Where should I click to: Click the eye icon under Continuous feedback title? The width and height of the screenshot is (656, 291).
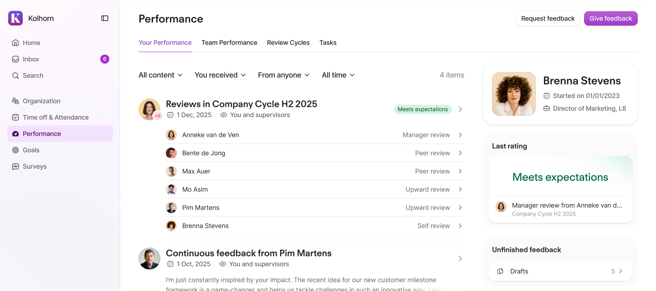pos(223,264)
